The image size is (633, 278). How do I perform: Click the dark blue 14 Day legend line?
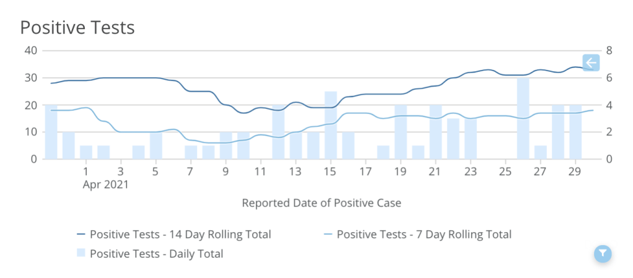(x=82, y=235)
